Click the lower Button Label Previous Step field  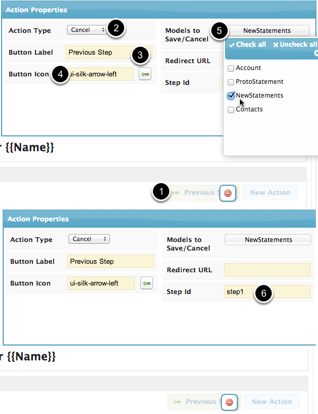[110, 261]
